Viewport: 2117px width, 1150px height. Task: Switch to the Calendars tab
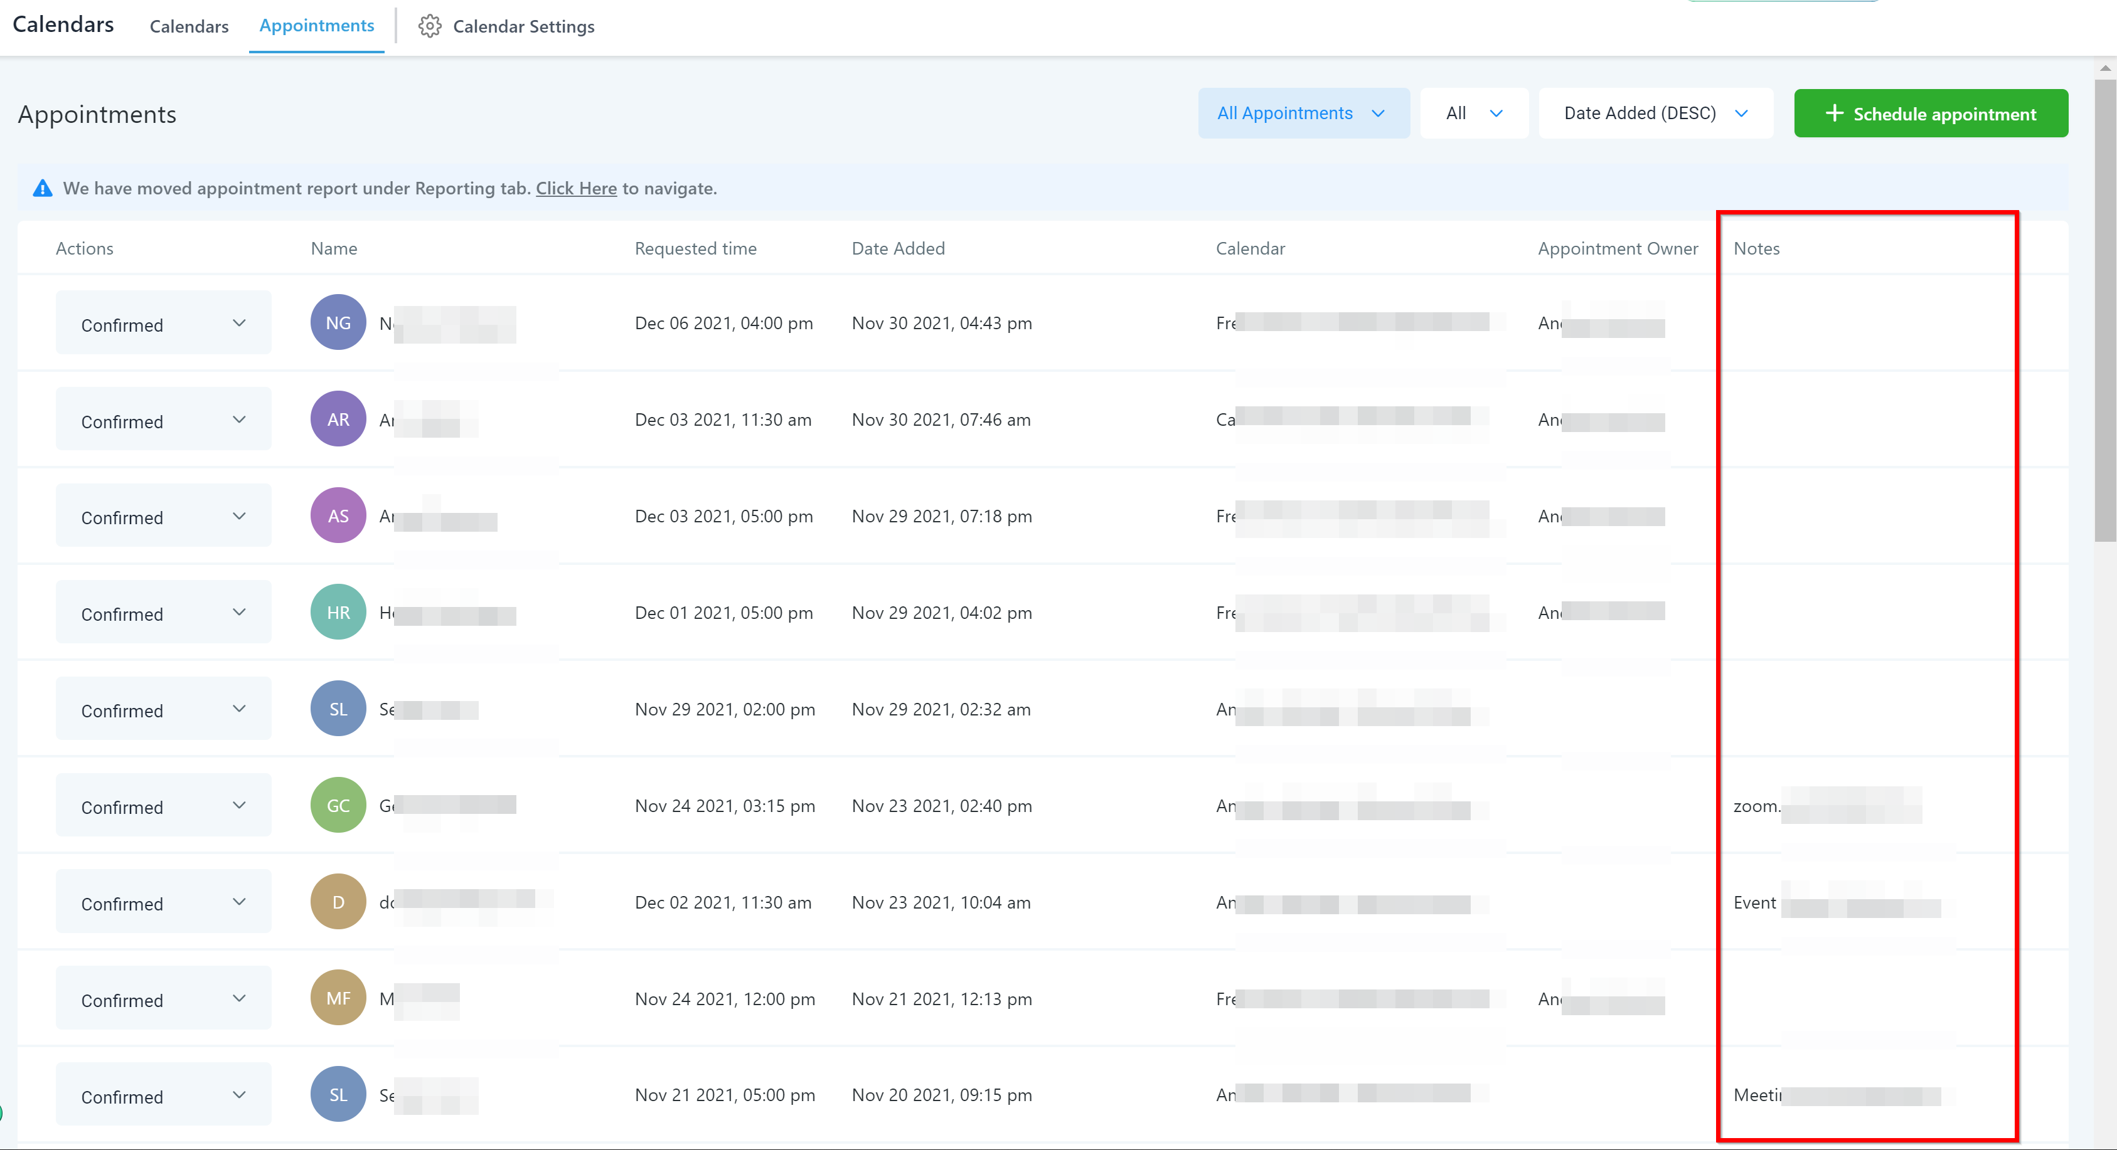[x=189, y=26]
